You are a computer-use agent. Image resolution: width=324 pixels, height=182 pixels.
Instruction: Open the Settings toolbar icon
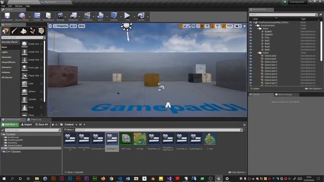(x=60, y=16)
